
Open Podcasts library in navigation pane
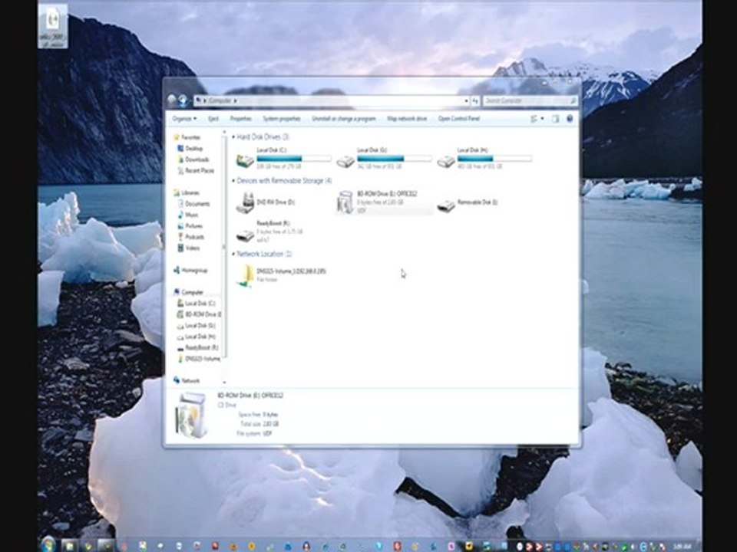click(191, 237)
